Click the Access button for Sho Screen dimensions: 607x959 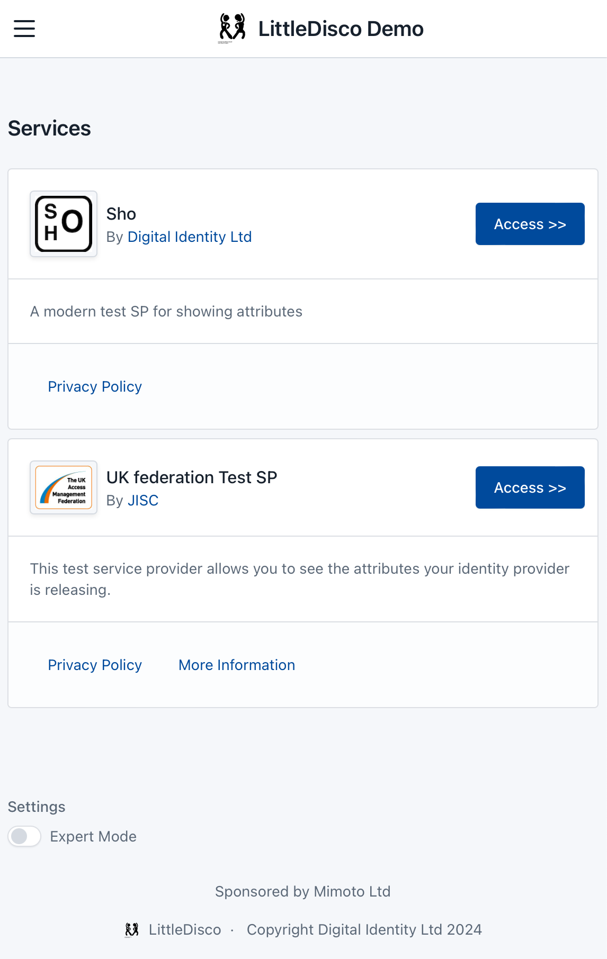click(530, 224)
